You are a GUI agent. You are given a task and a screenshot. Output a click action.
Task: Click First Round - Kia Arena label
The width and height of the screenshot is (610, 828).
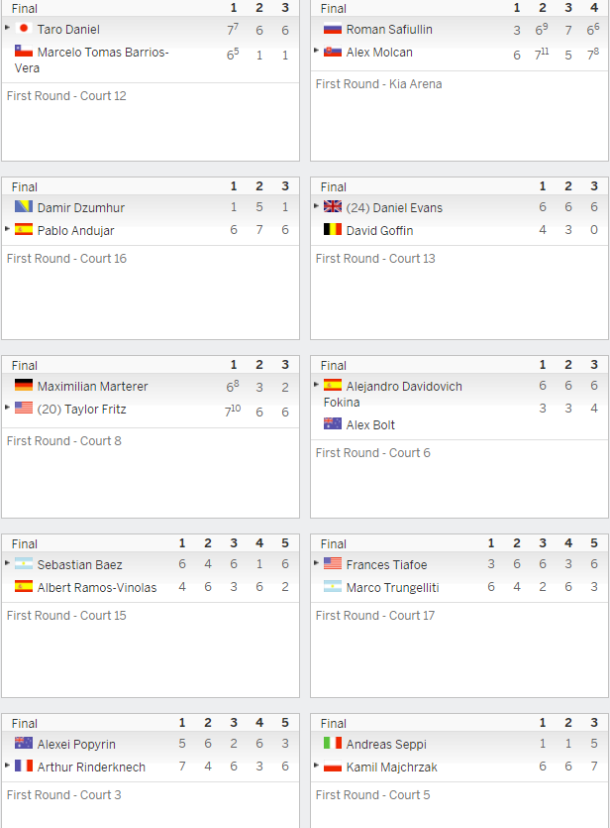(378, 84)
